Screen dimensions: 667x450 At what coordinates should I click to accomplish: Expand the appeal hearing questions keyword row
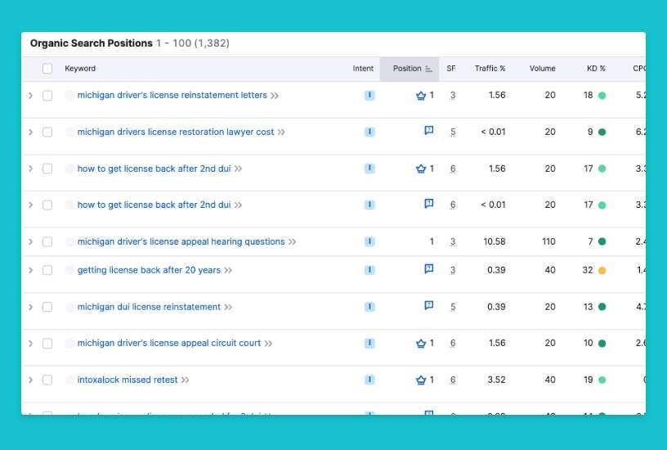pos(30,242)
